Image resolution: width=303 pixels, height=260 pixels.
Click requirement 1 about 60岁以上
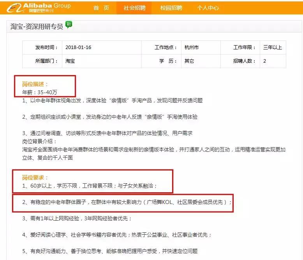pos(90,186)
